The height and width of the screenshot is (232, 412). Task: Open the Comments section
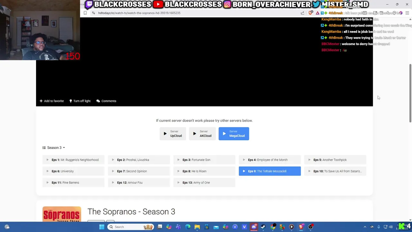[x=106, y=101]
